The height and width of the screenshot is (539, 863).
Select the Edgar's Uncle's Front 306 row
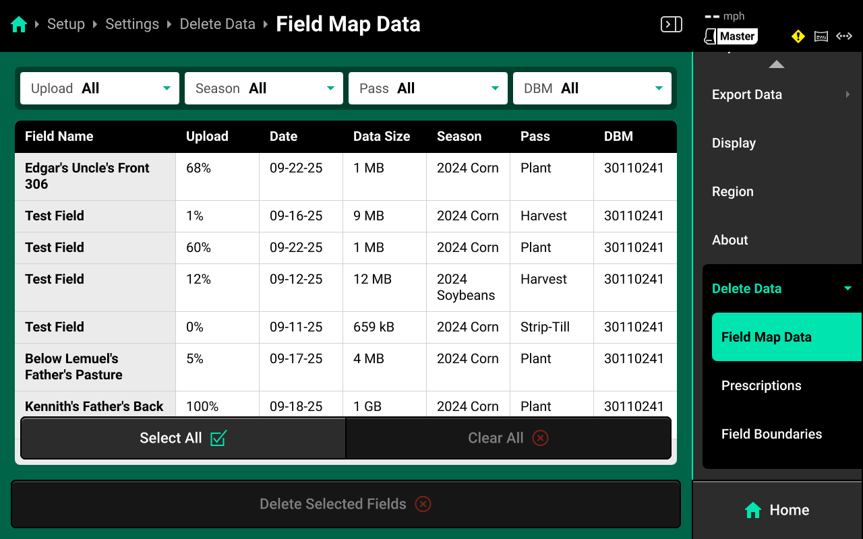click(x=95, y=176)
